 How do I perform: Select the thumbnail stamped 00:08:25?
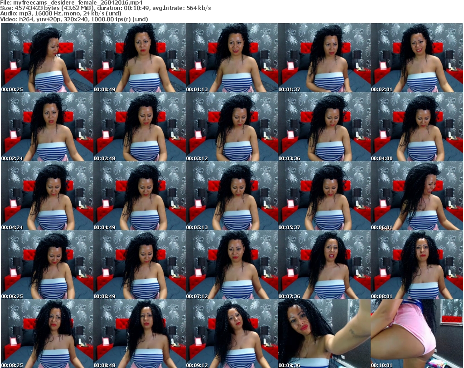pos(47,334)
